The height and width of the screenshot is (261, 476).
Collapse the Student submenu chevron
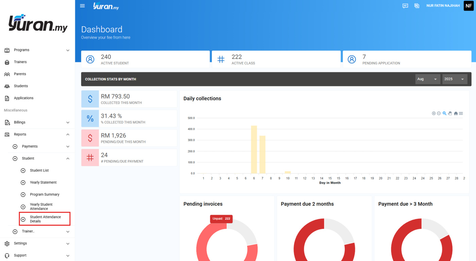(x=68, y=159)
